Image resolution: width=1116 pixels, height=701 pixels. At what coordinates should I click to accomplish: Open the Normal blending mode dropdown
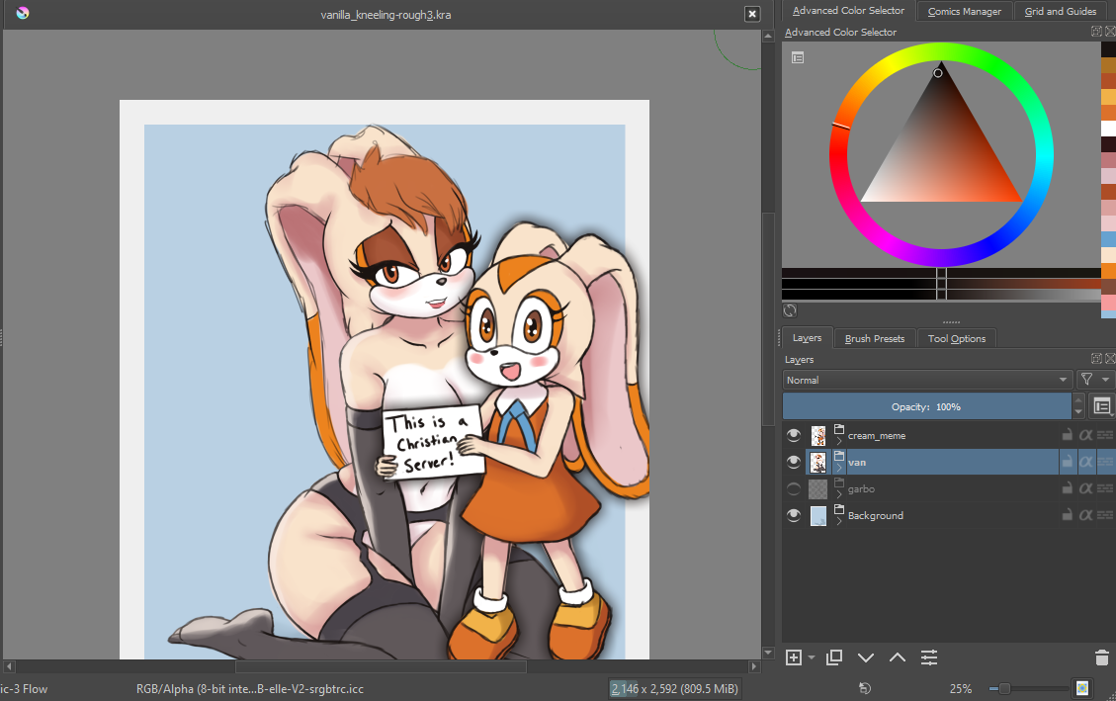point(927,380)
